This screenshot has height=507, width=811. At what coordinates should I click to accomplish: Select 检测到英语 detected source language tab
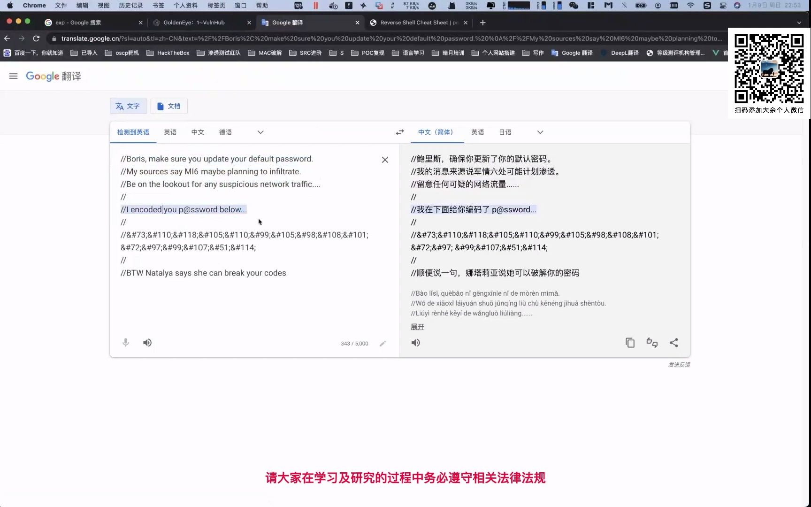(x=133, y=132)
